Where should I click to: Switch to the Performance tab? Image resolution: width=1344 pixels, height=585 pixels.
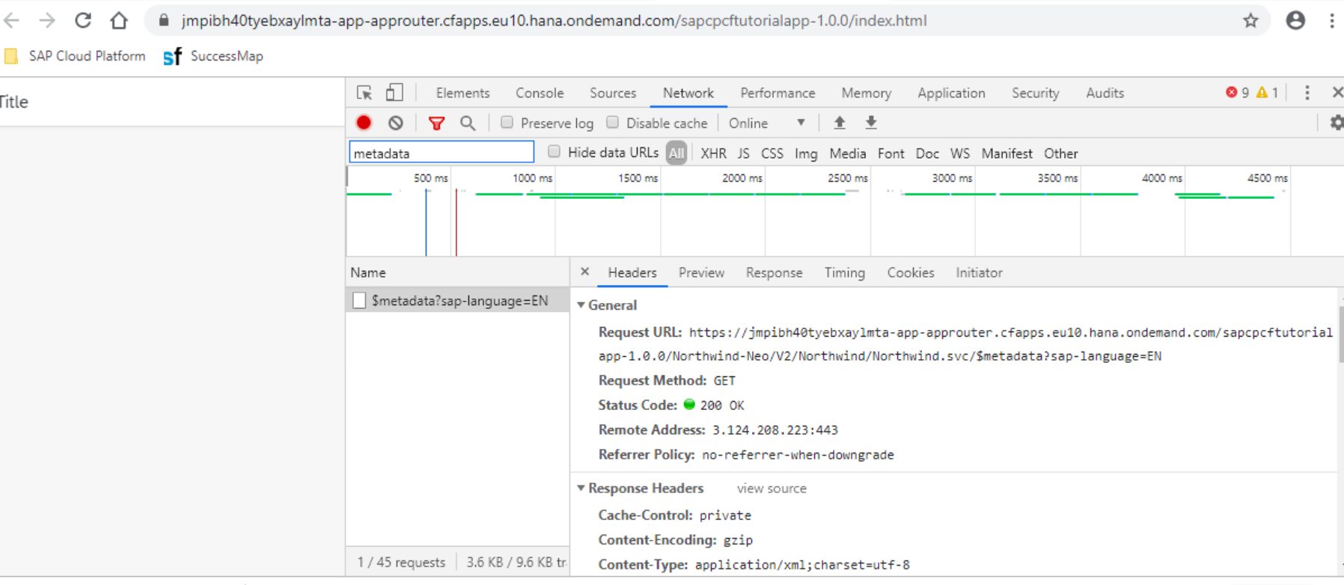point(778,93)
